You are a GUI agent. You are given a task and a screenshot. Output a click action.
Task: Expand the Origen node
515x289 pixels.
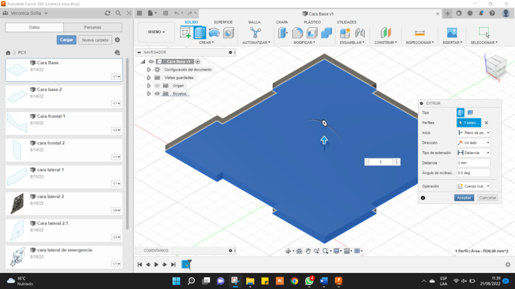(149, 86)
